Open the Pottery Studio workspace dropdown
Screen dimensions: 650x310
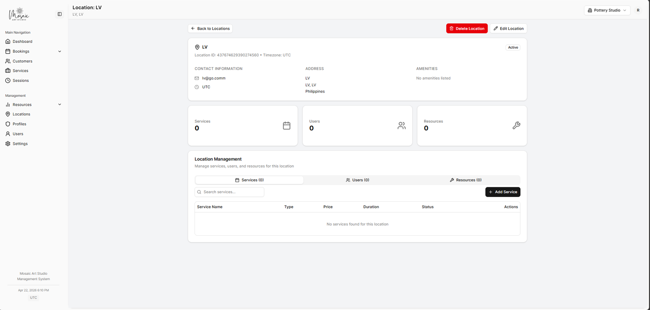[x=607, y=10]
